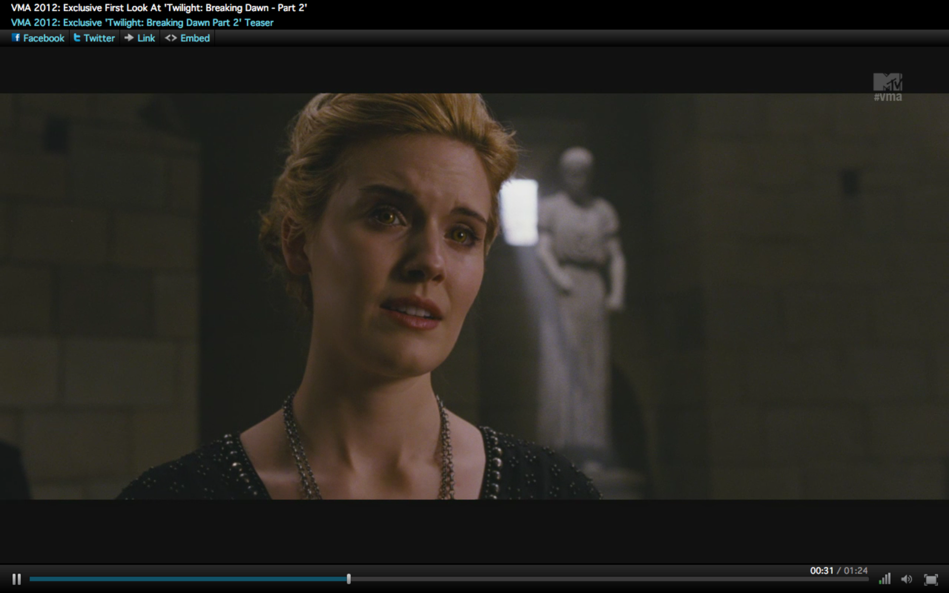949x593 pixels.
Task: Click the video frame to toggle playback
Action: point(474,296)
